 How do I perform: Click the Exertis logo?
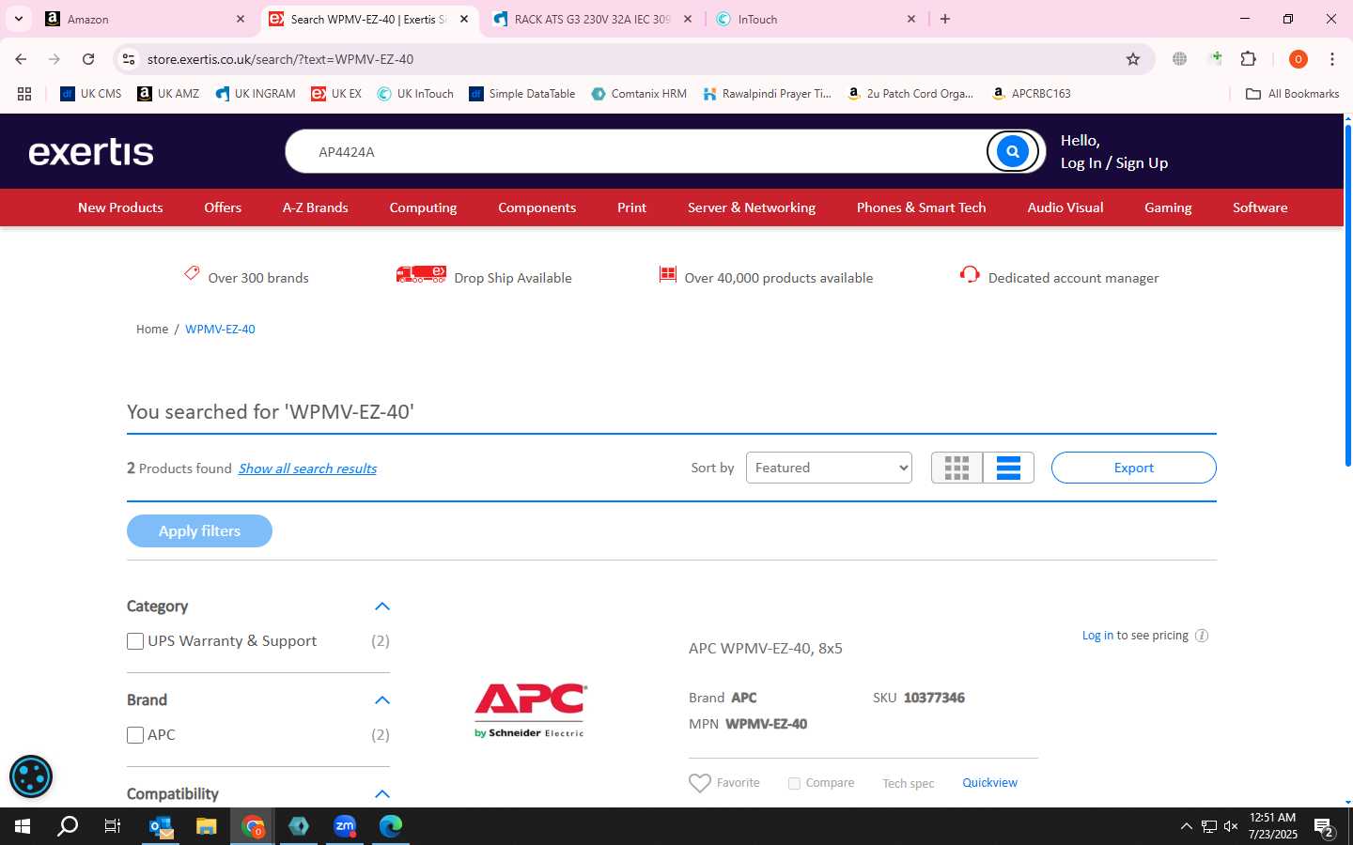click(x=91, y=151)
